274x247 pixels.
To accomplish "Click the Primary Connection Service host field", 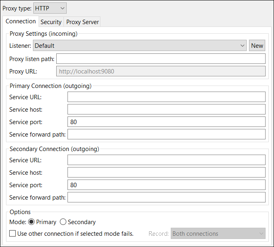I will tap(166, 109).
